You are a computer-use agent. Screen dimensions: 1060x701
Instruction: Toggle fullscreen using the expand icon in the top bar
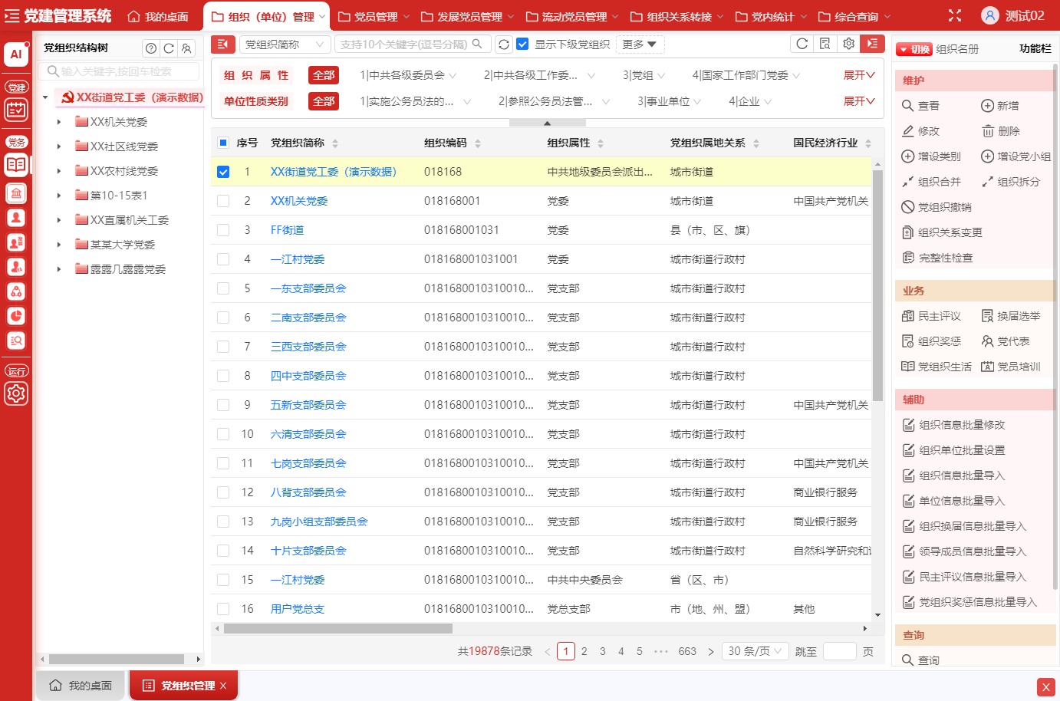click(955, 15)
